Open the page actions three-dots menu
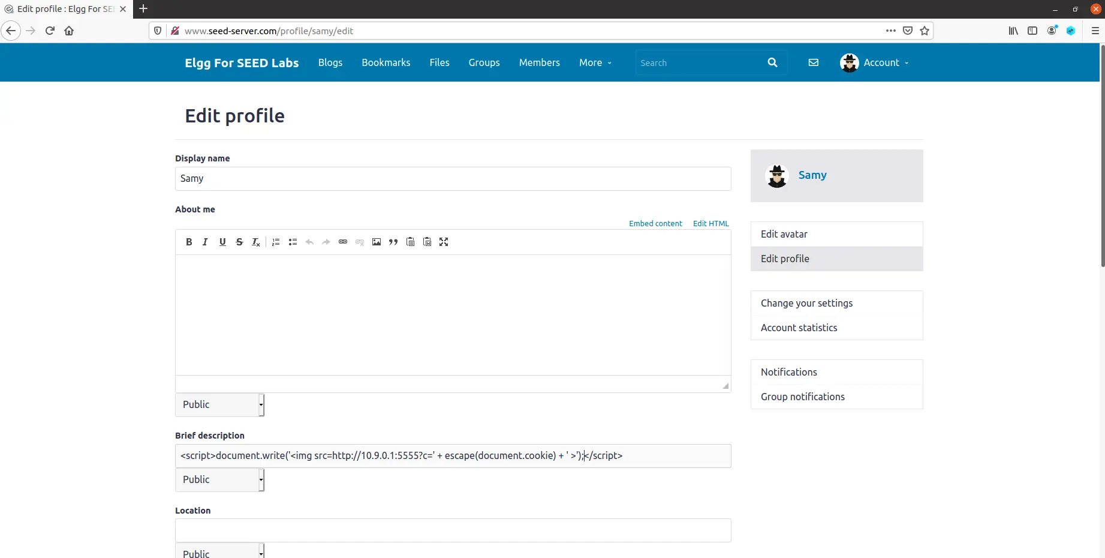1105x558 pixels. click(891, 31)
